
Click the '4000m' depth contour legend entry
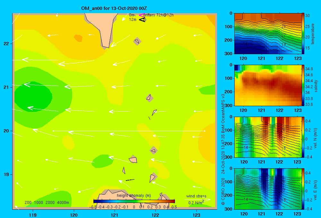click(x=63, y=203)
